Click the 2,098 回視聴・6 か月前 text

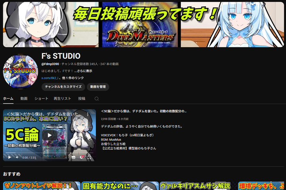coord(114,119)
